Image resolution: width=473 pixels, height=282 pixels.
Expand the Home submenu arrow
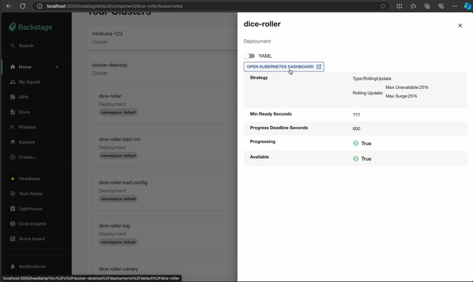57,67
